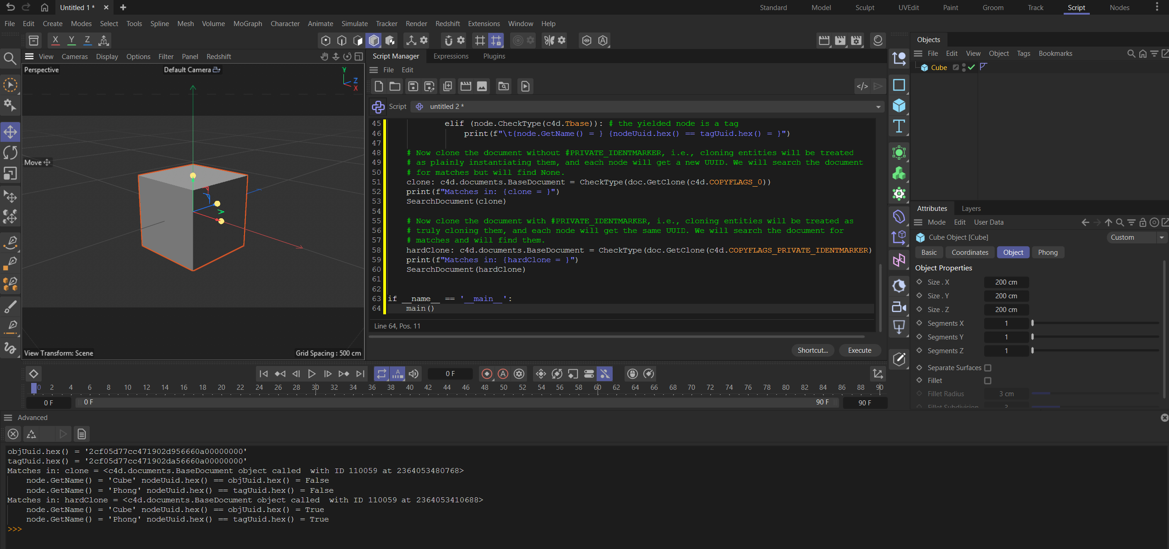Image resolution: width=1169 pixels, height=549 pixels.
Task: Click the new script file icon
Action: click(378, 86)
